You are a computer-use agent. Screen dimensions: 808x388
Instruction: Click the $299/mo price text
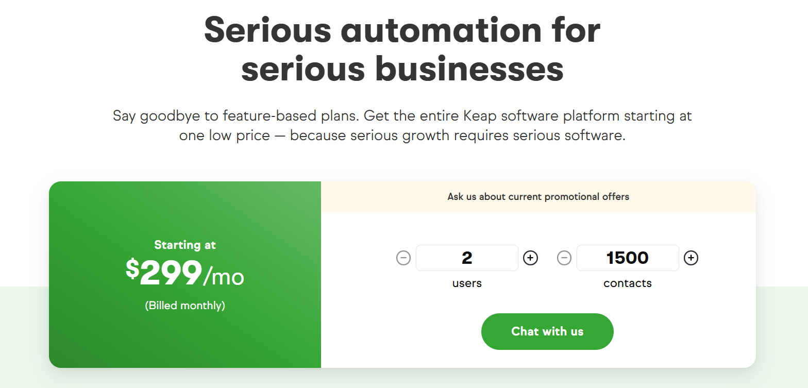coord(184,276)
